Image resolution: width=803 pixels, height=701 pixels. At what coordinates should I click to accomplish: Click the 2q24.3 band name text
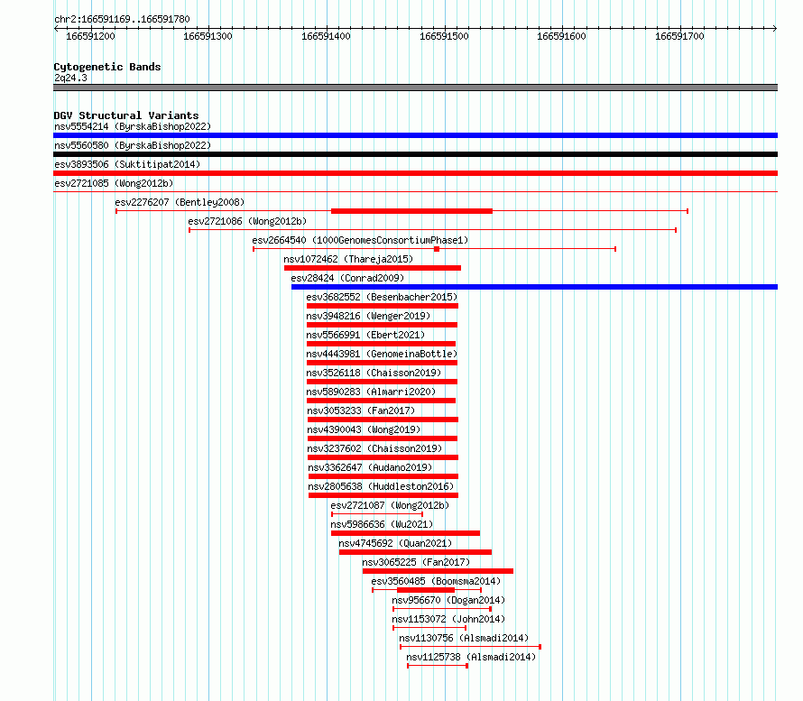pos(70,78)
